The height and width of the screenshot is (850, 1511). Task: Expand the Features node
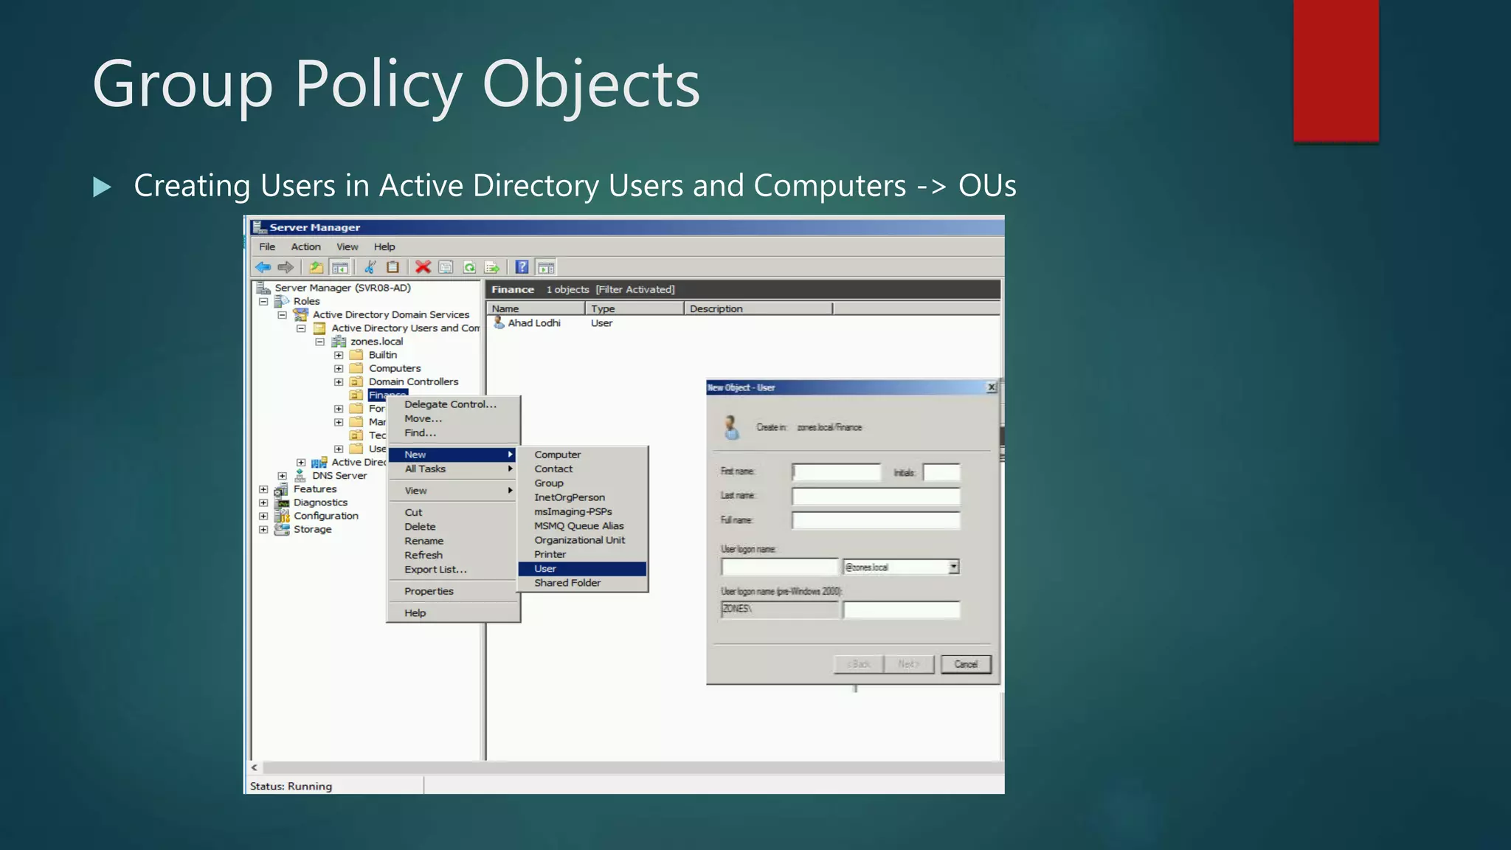(263, 489)
